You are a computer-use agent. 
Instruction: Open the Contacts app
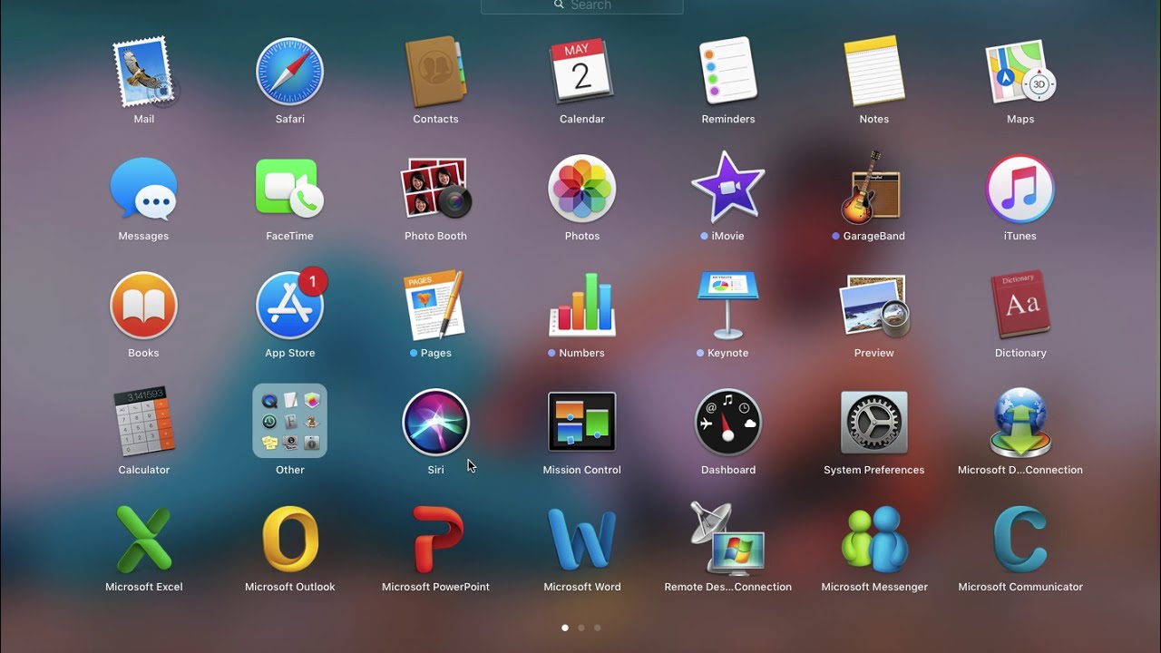(x=435, y=72)
